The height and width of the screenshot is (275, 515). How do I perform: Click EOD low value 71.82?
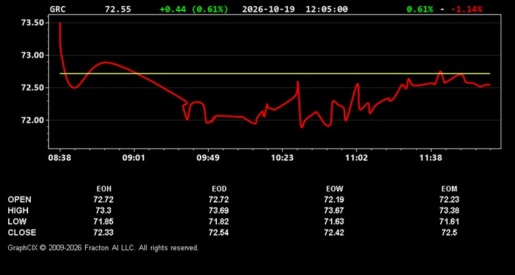click(x=219, y=221)
